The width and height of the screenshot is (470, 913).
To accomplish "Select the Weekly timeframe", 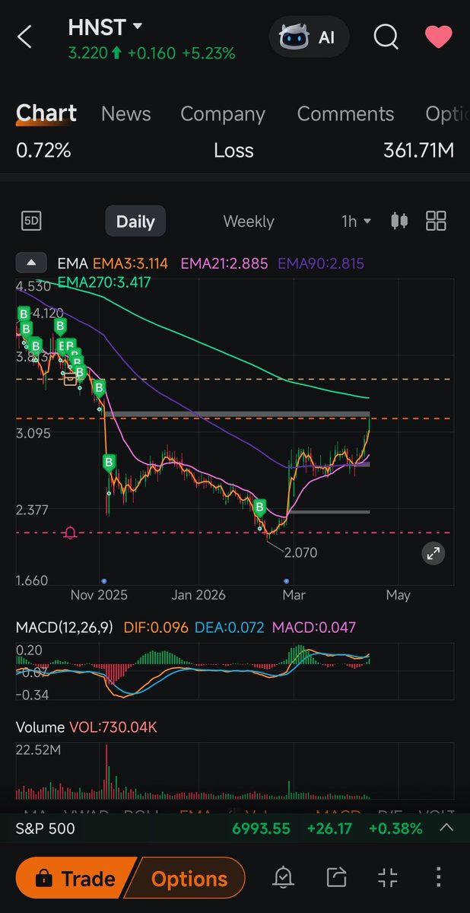I will point(249,221).
